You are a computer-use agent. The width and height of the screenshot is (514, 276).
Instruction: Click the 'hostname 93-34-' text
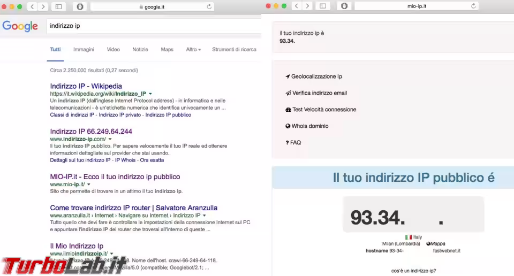pyautogui.click(x=384, y=251)
